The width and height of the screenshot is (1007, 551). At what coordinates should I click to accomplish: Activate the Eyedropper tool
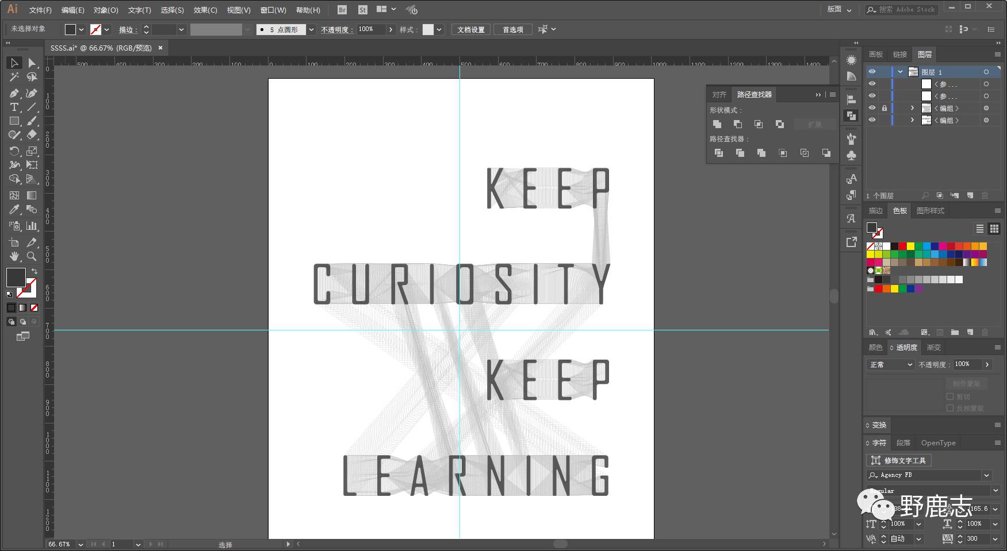click(14, 210)
